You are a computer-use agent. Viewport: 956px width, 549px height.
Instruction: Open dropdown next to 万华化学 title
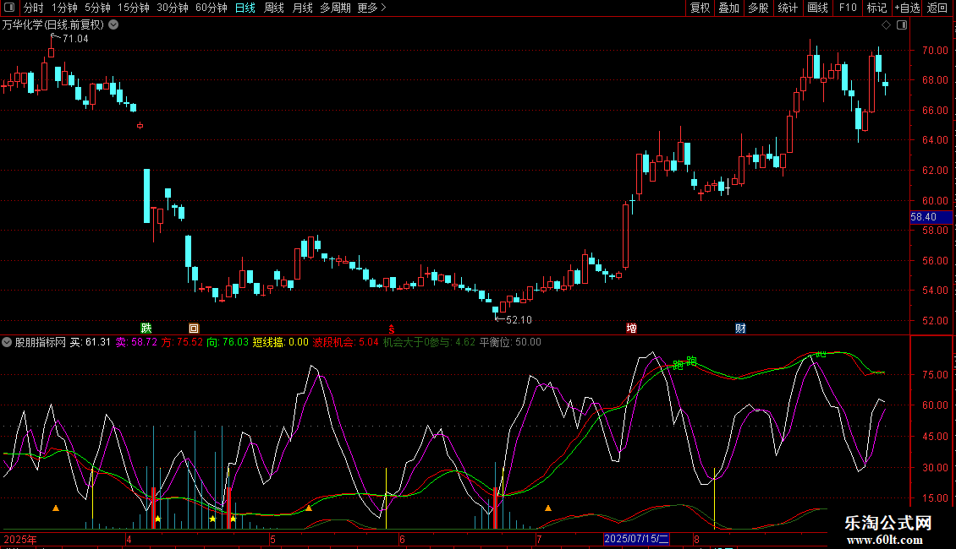click(113, 25)
